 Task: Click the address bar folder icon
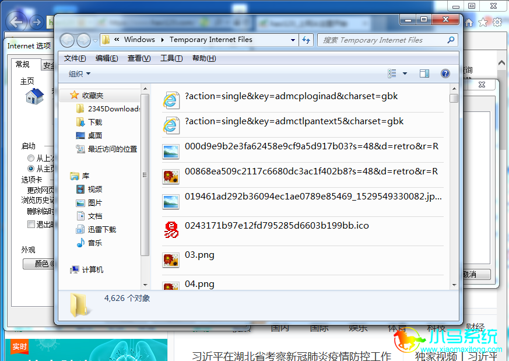click(106, 40)
